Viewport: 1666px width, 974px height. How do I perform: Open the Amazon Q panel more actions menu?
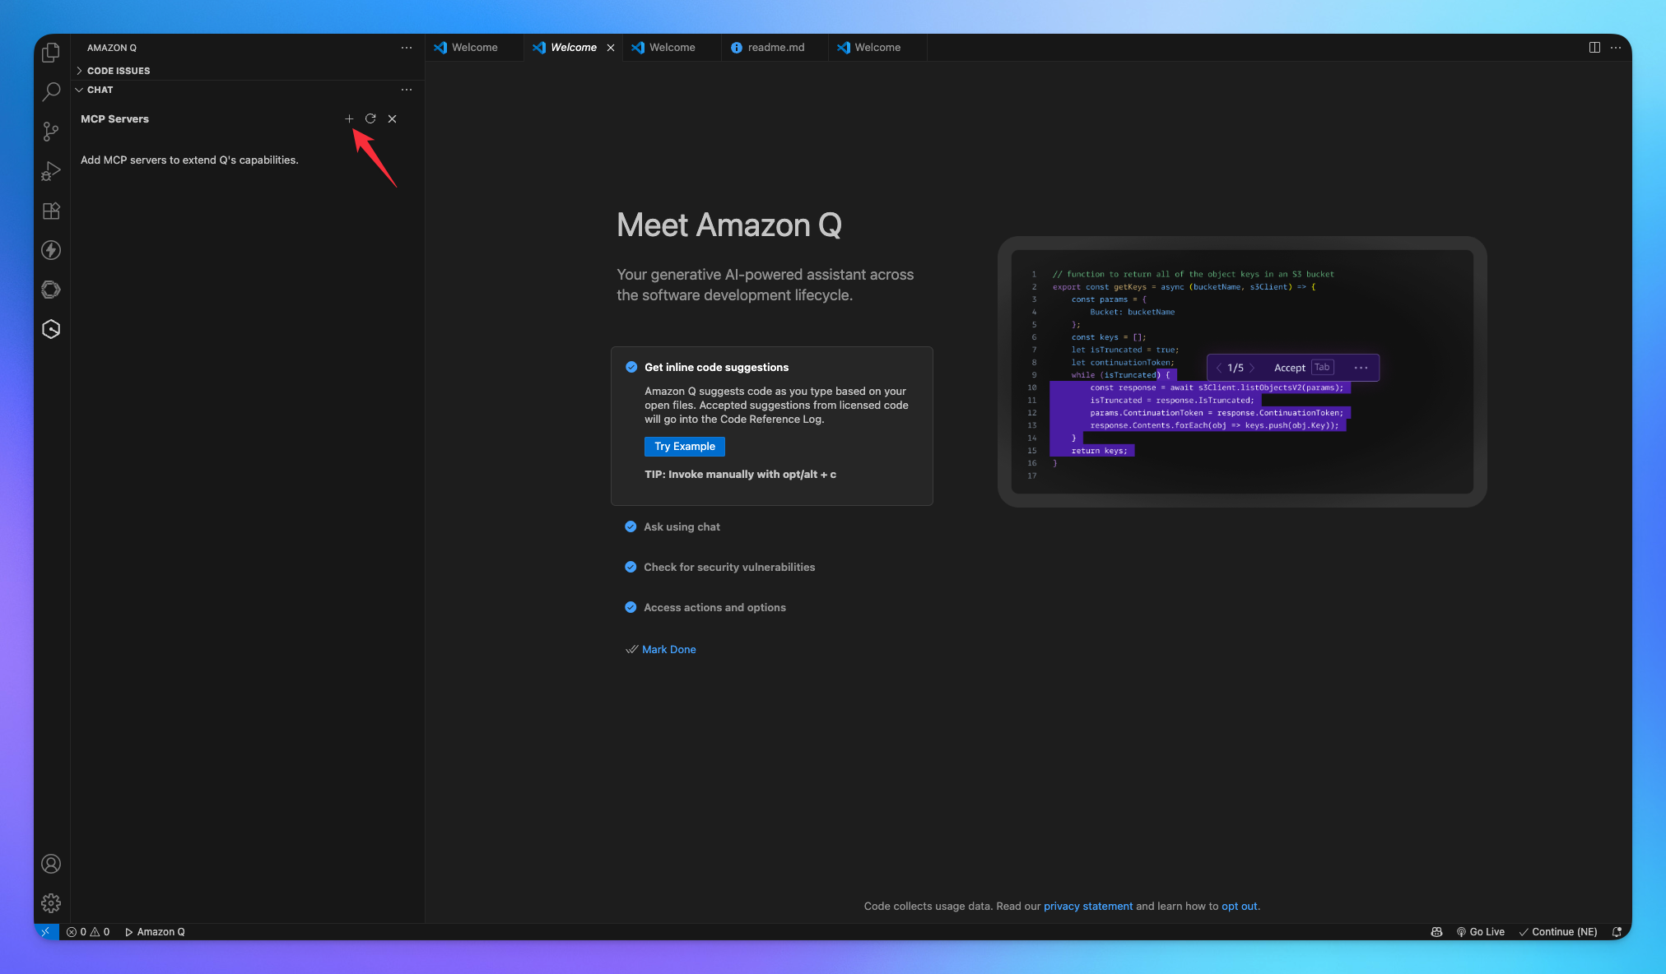(x=407, y=48)
